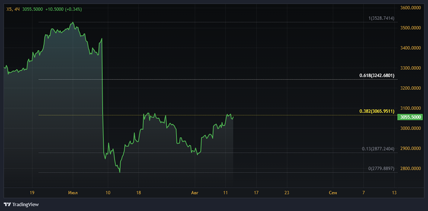The image size is (428, 211).
Task: Select the 0(2779.8897) Fibonacci level label
Action: coord(381,169)
